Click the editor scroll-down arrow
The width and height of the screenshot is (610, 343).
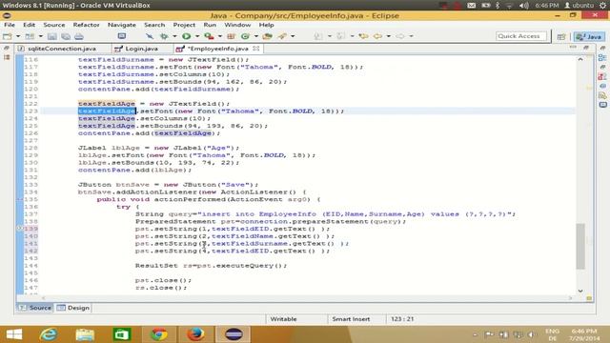(580, 291)
